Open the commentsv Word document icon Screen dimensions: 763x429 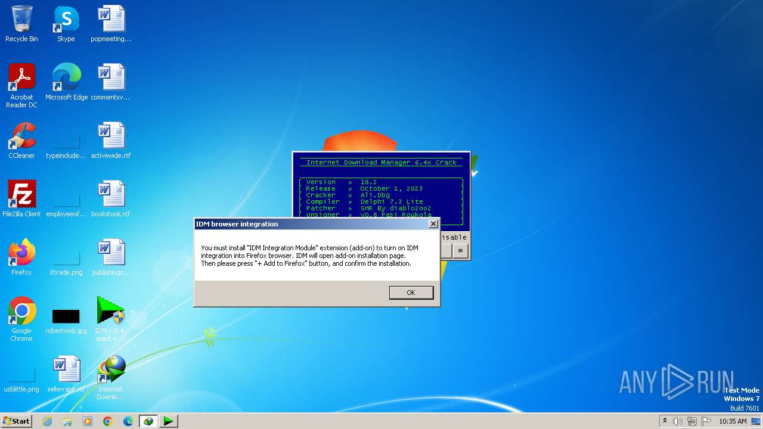[x=111, y=82]
